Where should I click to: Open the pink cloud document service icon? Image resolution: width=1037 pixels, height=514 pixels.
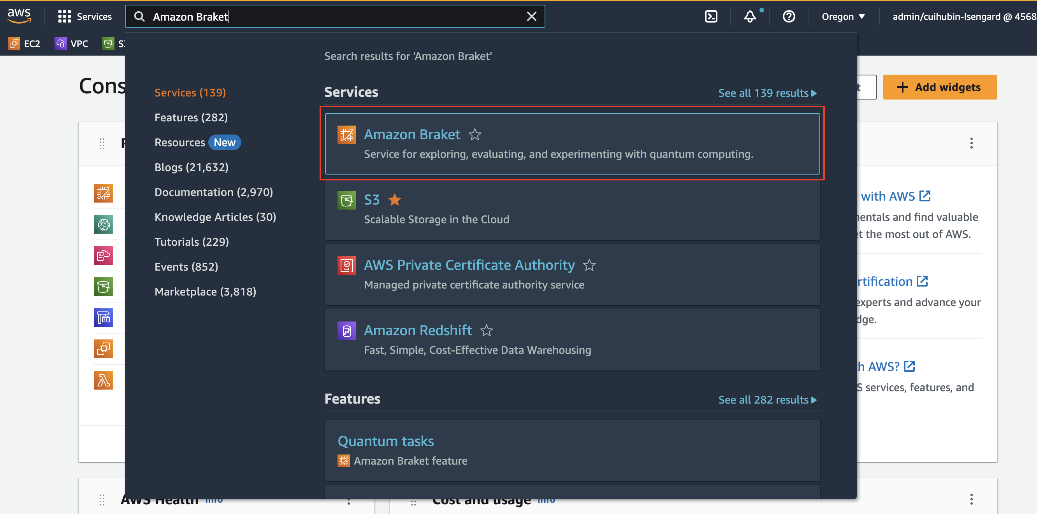click(104, 255)
